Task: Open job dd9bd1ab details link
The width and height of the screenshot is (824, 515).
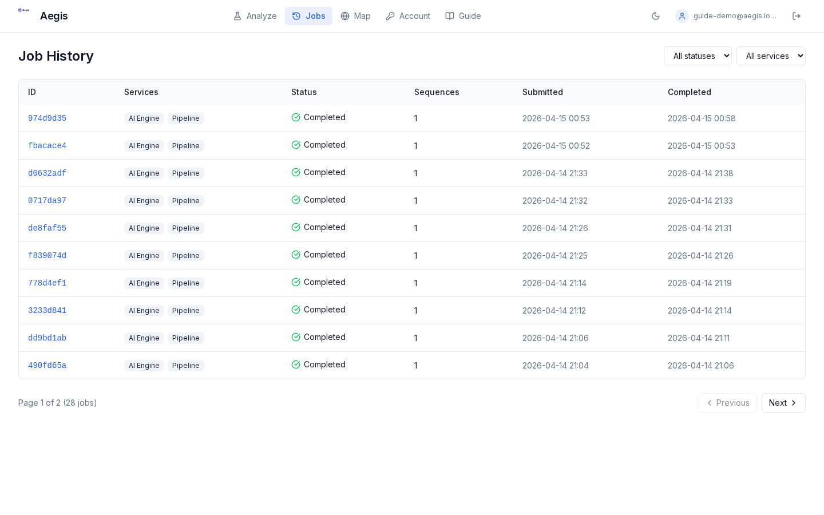Action: pyautogui.click(x=47, y=338)
